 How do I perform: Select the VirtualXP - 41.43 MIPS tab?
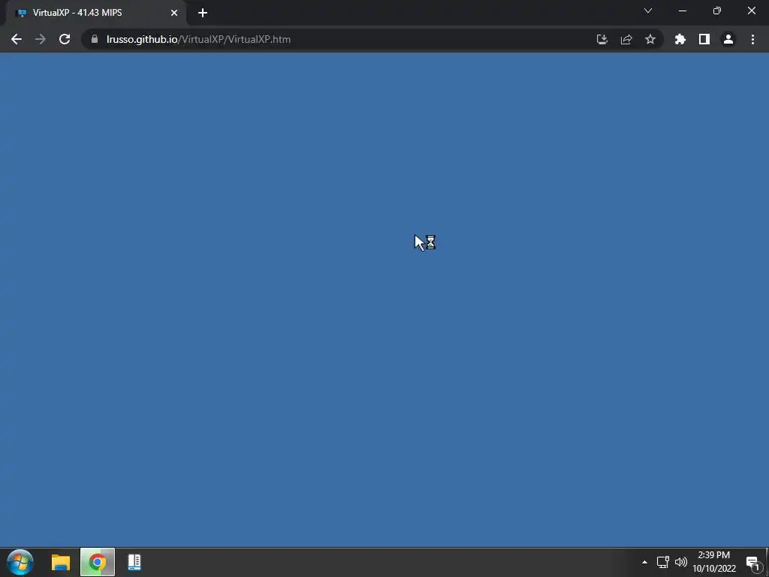pos(95,13)
